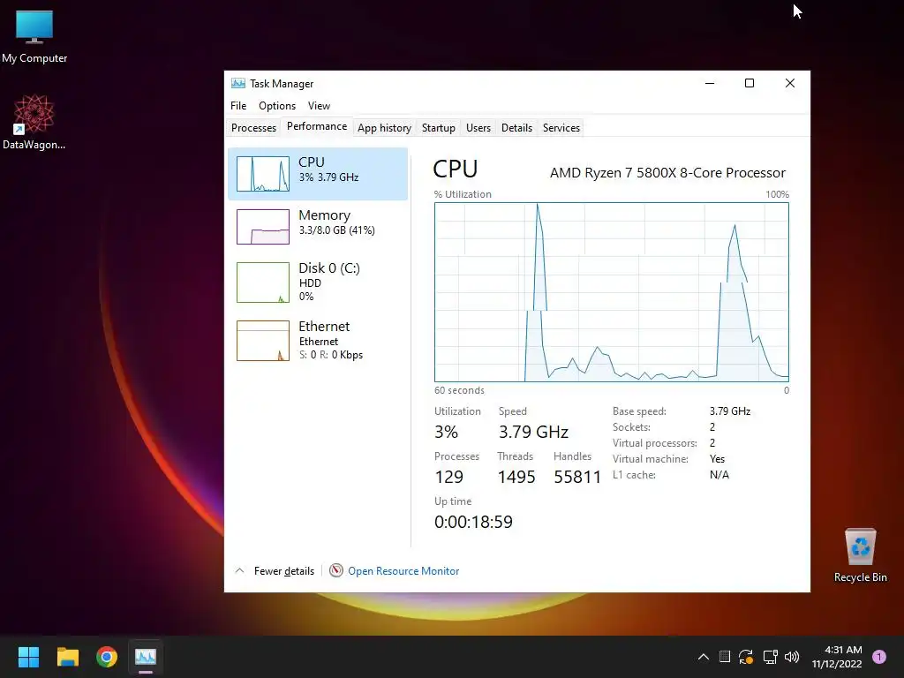Open the File menu
The image size is (904, 678).
coord(238,106)
